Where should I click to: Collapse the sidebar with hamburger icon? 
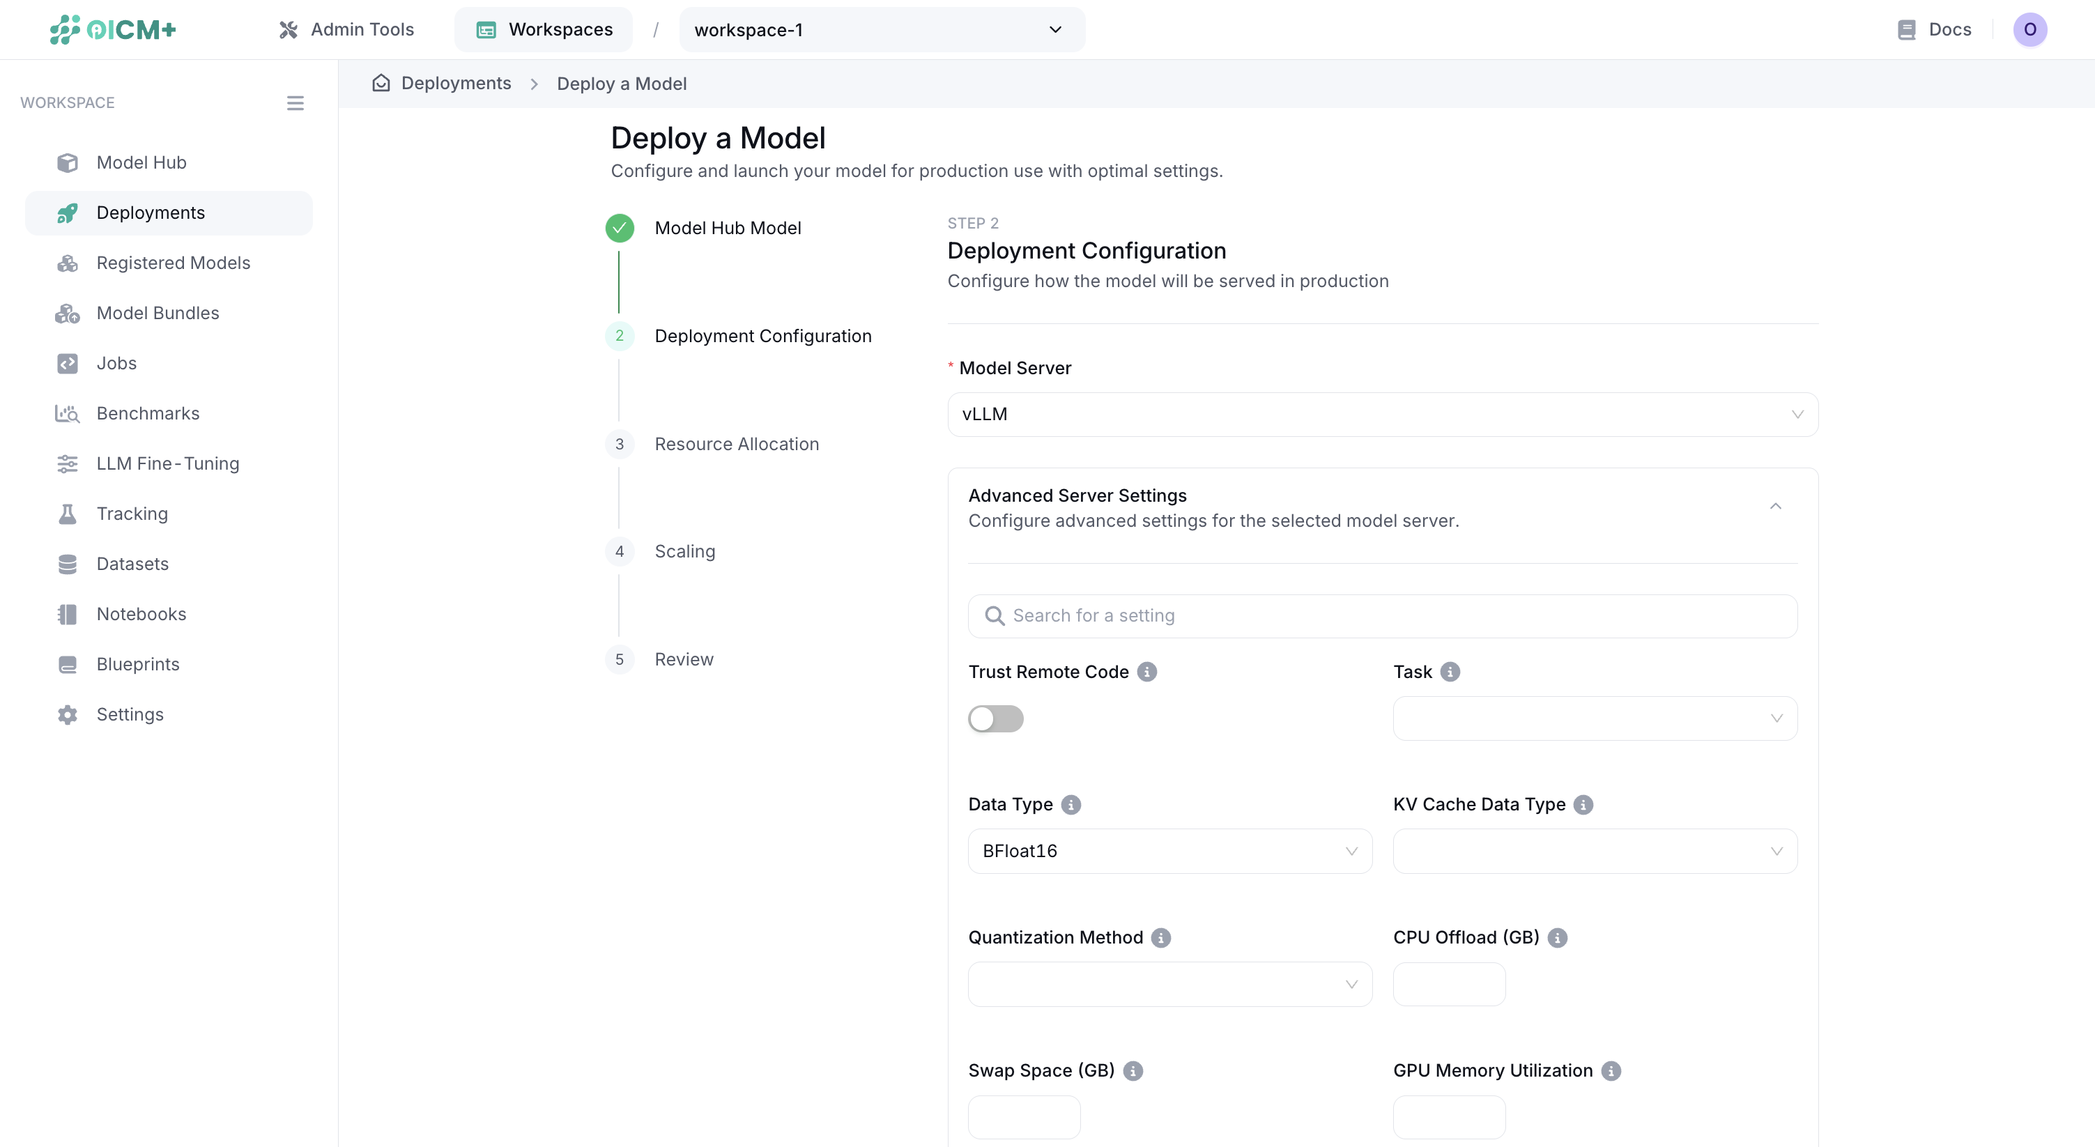tap(296, 102)
